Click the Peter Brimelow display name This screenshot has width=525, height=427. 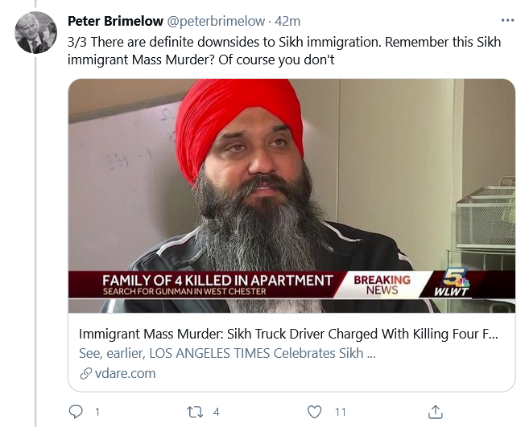click(115, 21)
